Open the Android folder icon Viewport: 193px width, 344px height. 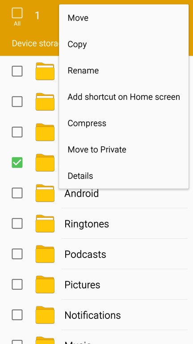pos(45,193)
